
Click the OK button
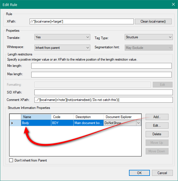(139, 173)
